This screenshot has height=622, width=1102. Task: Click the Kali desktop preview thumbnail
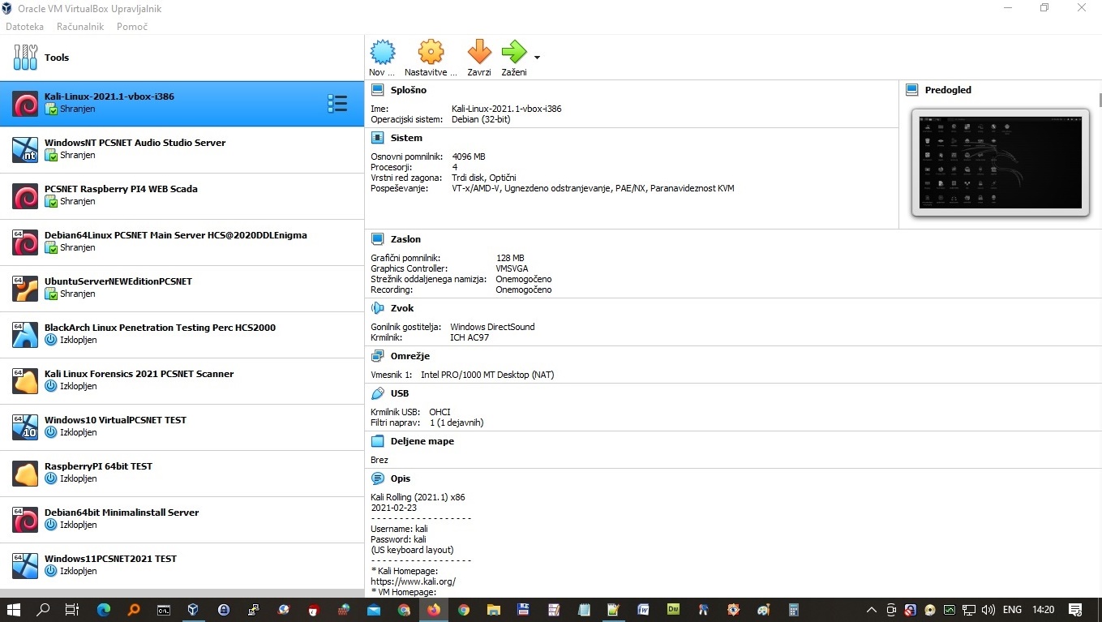tap(1000, 162)
